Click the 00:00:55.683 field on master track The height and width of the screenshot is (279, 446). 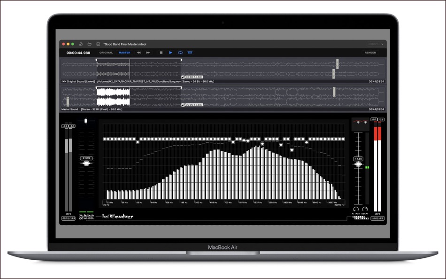(194, 105)
